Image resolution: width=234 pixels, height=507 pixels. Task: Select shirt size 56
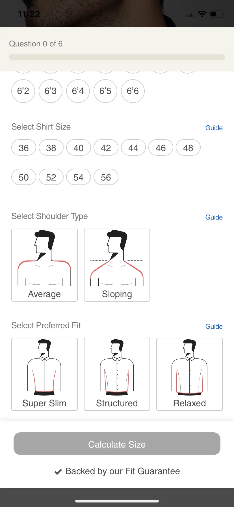(x=106, y=177)
